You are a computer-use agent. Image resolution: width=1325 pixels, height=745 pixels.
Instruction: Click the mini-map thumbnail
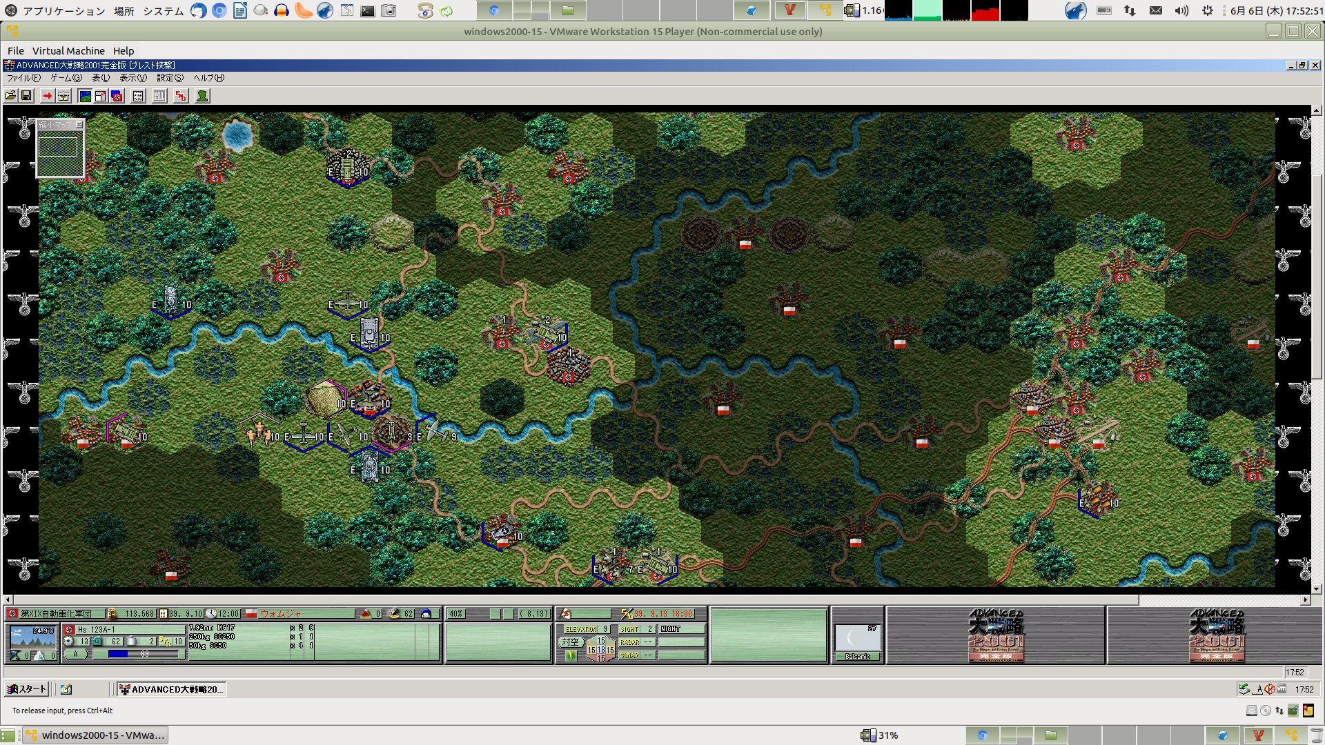(60, 155)
